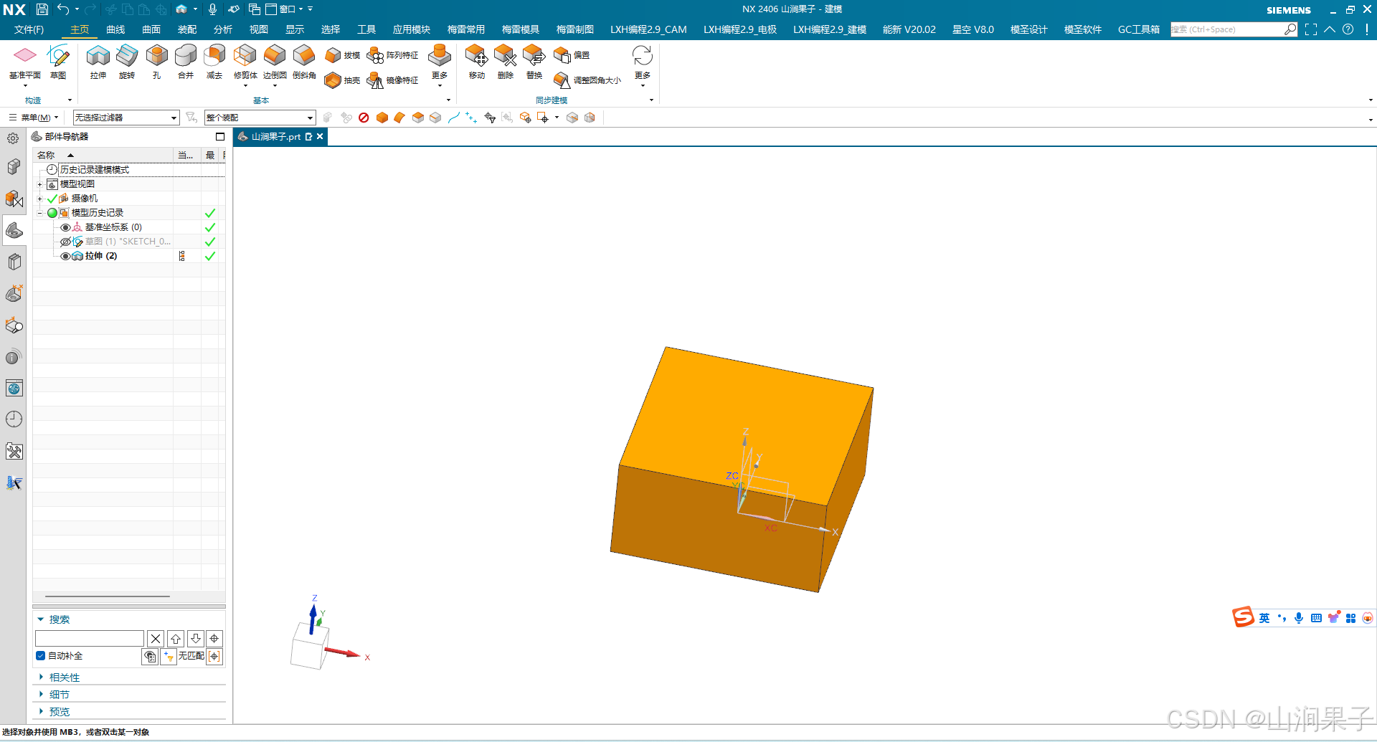Image resolution: width=1377 pixels, height=742 pixels.
Task: Activate the 拉伸 extrude tool
Action: (98, 61)
